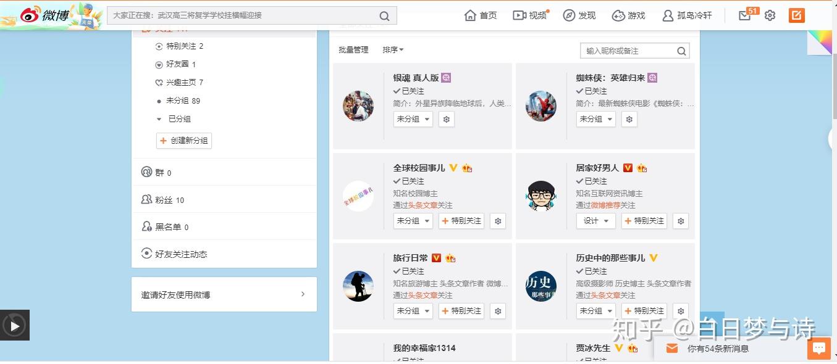The image size is (837, 364).
Task: Add 居家好男人 to 特别关注
Action: point(644,221)
